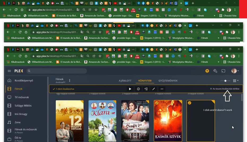Viewport: 247px width, 142px height.
Task: Click the orange Plex Pass arrow icon
Action: (207, 71)
